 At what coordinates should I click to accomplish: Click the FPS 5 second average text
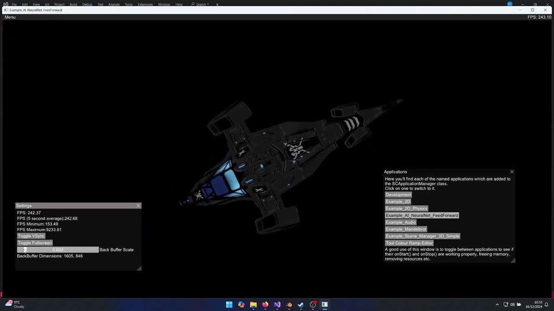tap(47, 219)
